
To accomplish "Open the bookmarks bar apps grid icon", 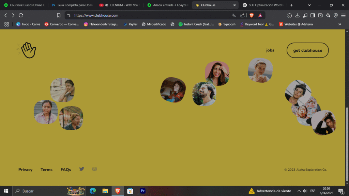I will (7, 24).
